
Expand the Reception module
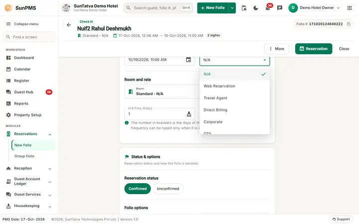pos(50,169)
